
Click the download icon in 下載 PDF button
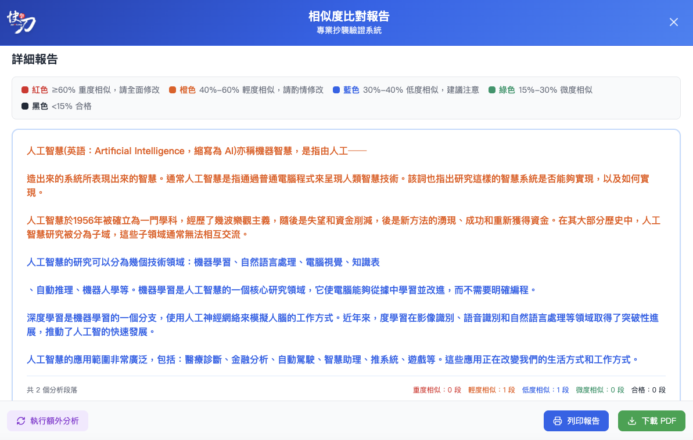point(633,420)
